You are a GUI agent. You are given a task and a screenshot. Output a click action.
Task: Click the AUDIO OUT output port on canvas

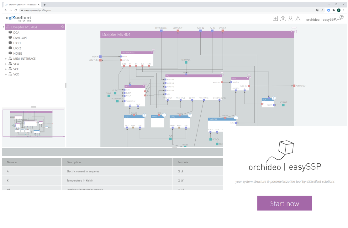click(294, 86)
